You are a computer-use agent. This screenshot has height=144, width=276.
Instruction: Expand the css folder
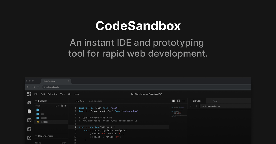(x=42, y=114)
